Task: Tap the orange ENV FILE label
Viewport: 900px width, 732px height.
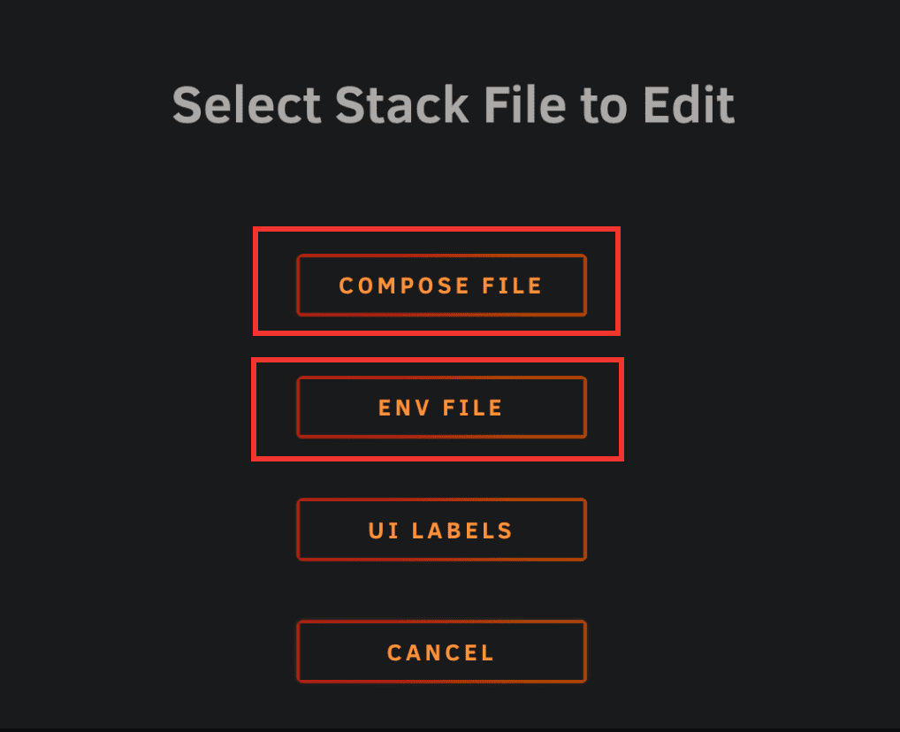Action: [x=441, y=408]
